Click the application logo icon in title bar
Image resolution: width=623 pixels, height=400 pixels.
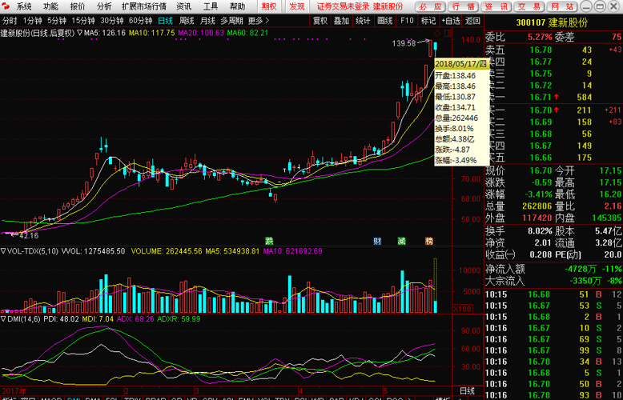click(7, 6)
